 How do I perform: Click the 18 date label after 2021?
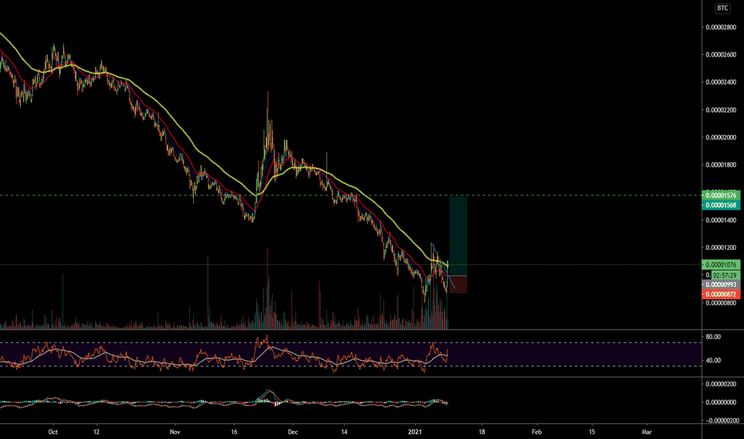(x=482, y=432)
